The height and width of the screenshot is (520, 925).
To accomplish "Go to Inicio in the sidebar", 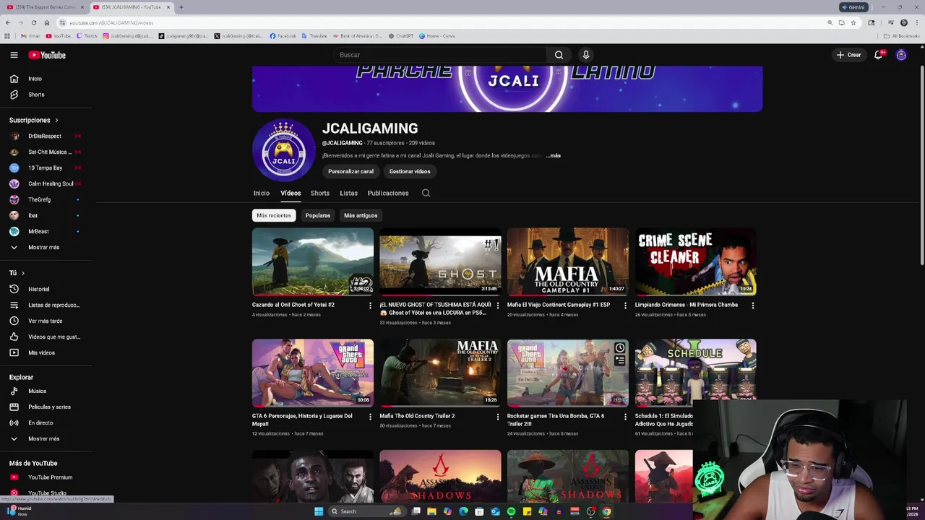I will pos(35,79).
